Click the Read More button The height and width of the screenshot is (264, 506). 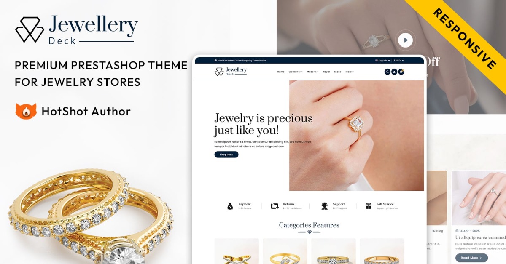click(471, 258)
